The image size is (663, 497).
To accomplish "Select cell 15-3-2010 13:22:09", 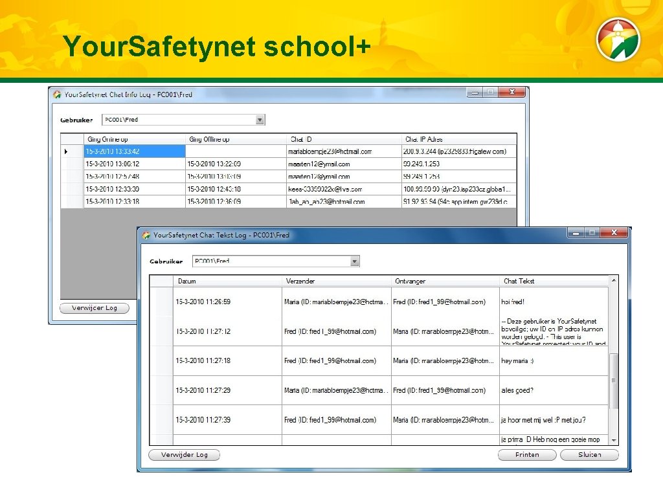I will [x=236, y=164].
